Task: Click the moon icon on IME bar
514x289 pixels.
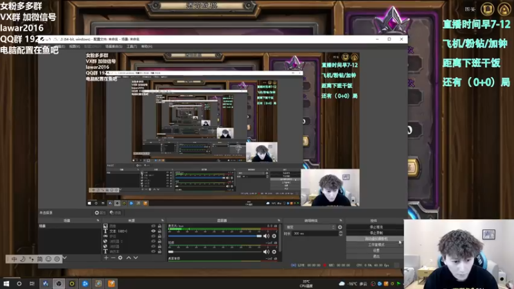Action: [22, 259]
